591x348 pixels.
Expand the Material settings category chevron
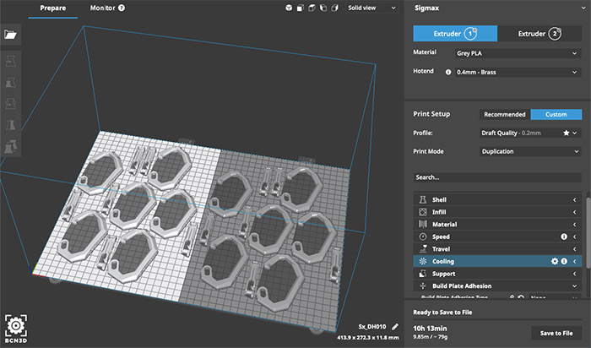(x=575, y=225)
